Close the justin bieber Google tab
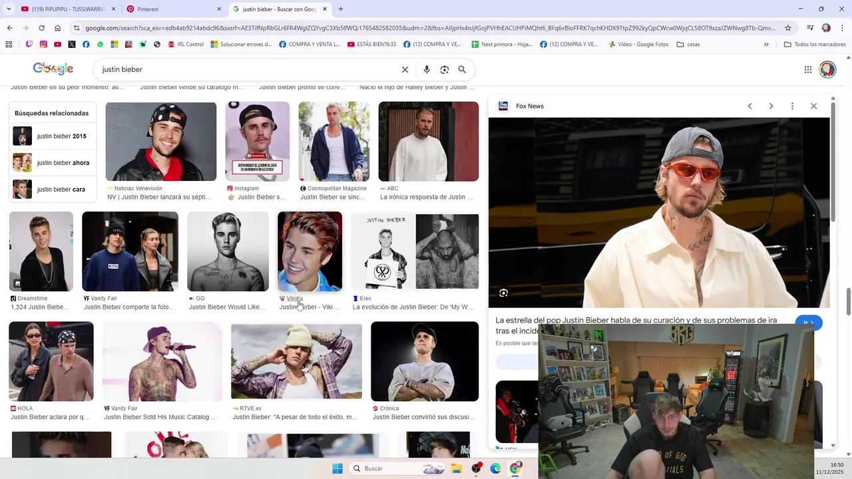The height and width of the screenshot is (479, 852). pyautogui.click(x=325, y=9)
